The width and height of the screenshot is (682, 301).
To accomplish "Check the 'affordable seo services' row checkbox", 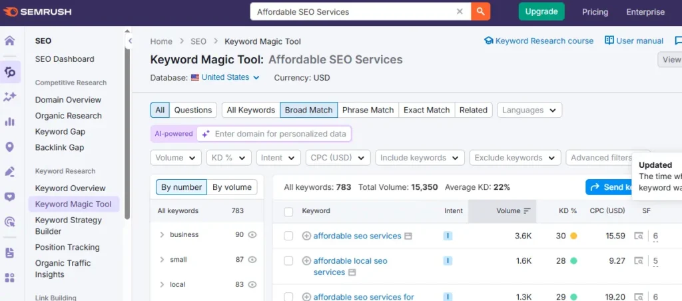I will point(288,236).
